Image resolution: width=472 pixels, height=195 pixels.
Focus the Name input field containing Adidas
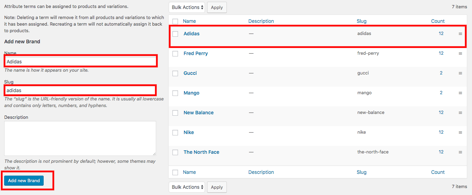click(x=80, y=61)
